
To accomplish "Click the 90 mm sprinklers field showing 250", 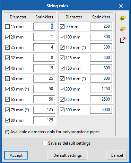I will tap(101, 26).
